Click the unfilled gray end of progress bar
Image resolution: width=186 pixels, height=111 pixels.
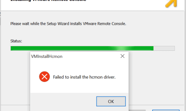(x=164, y=48)
